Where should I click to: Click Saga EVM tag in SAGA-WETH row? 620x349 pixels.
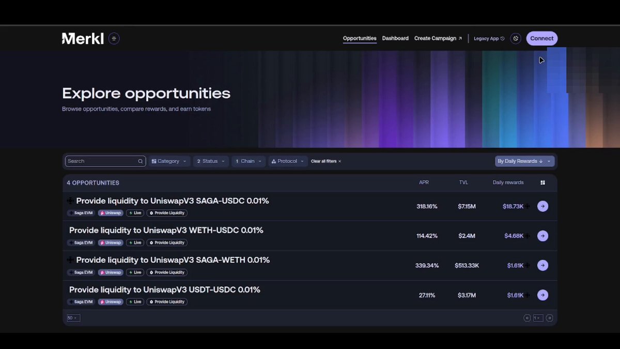point(81,272)
